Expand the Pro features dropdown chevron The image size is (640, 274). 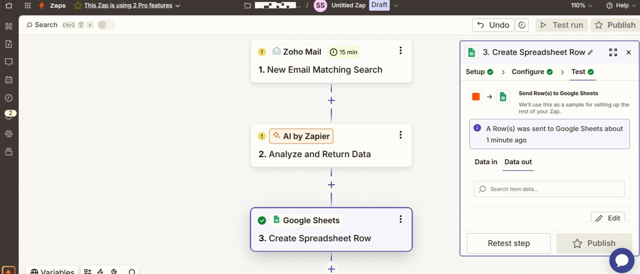pos(178,6)
